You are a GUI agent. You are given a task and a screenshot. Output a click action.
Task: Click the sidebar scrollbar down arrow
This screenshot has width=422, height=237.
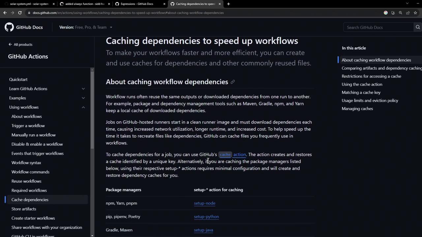(x=92, y=235)
